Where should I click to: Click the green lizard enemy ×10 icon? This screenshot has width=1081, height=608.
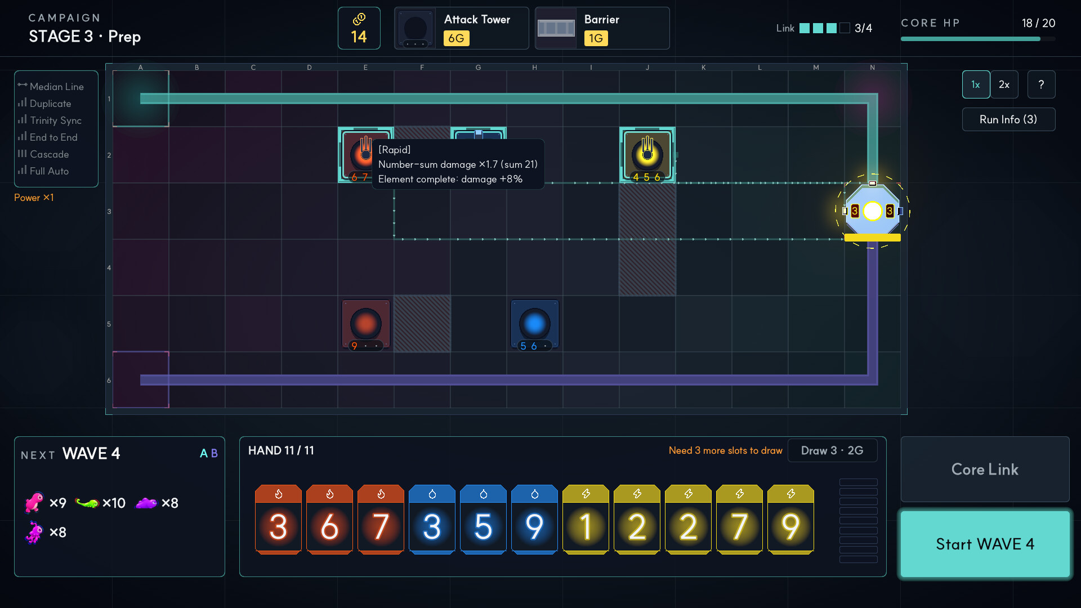tap(87, 503)
